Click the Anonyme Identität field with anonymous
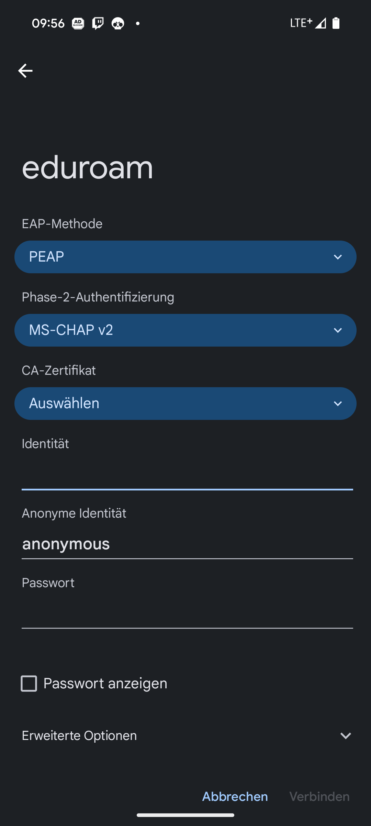The width and height of the screenshot is (371, 826). coord(187,544)
